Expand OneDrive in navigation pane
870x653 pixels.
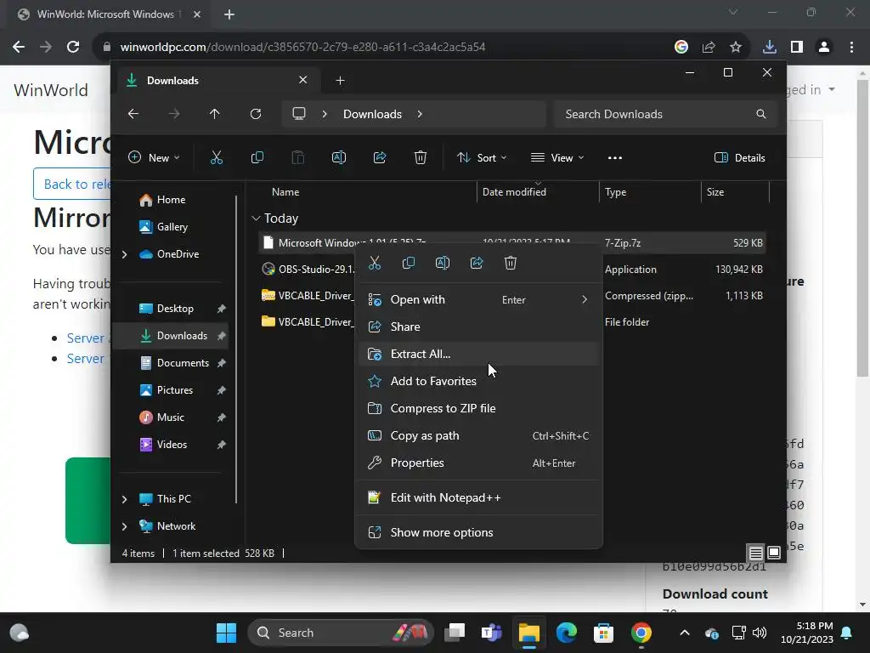coord(124,254)
